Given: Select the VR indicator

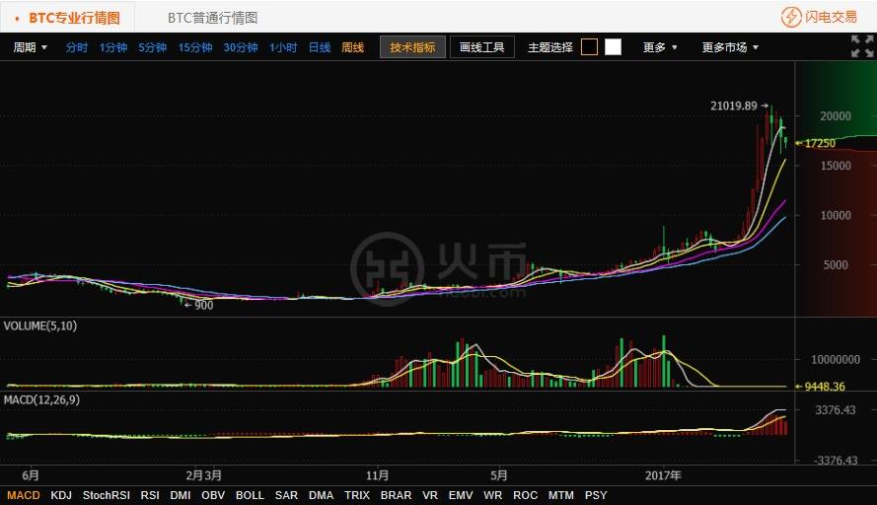Looking at the screenshot, I should pos(430,495).
